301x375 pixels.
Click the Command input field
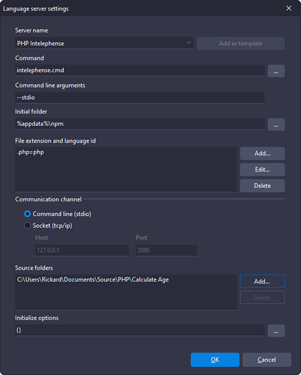(140, 70)
